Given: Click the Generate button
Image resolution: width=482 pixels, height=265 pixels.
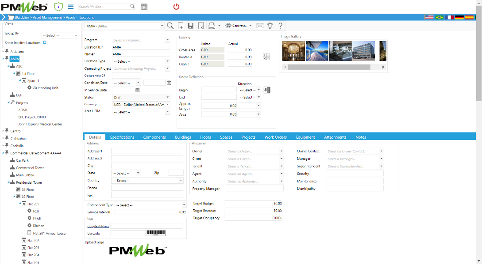Looking at the screenshot, I should tap(236, 26).
